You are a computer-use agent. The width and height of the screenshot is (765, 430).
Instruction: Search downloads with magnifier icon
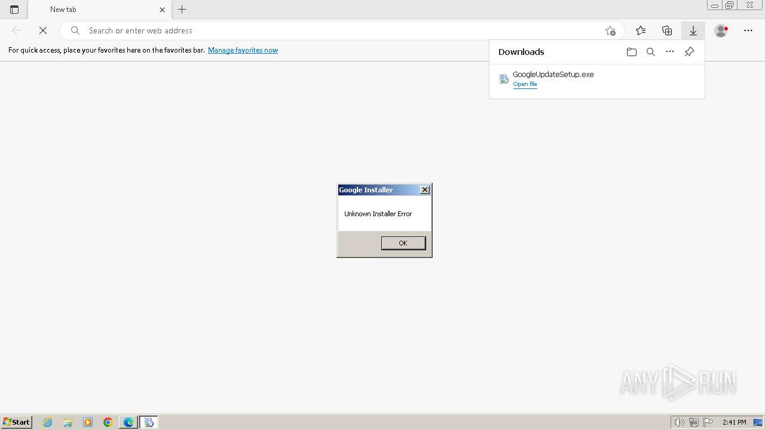click(651, 52)
